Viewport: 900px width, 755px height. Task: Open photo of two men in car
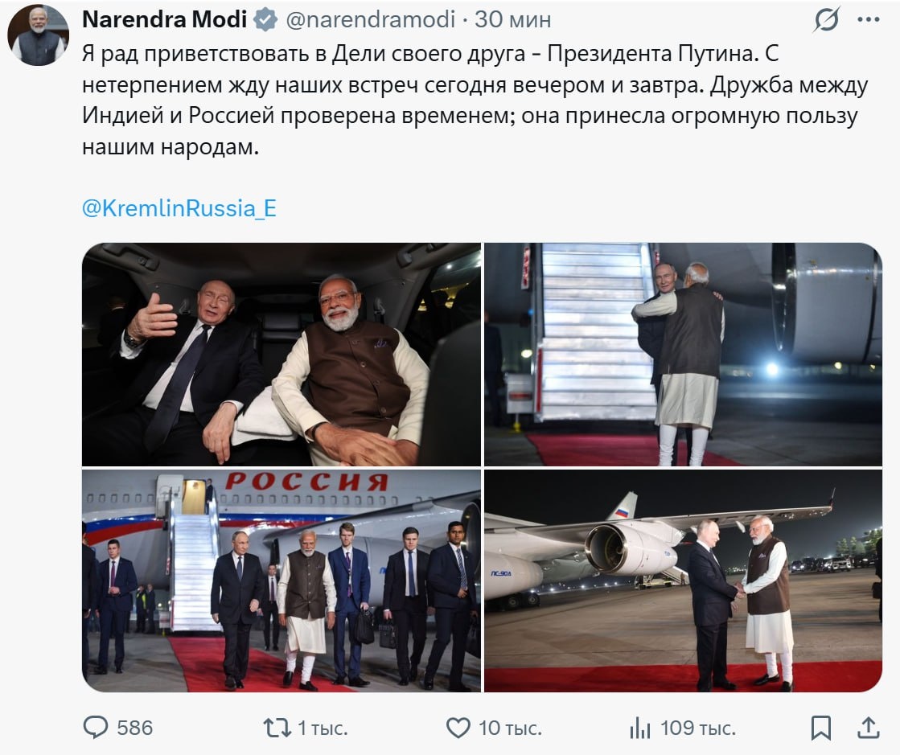tap(282, 354)
